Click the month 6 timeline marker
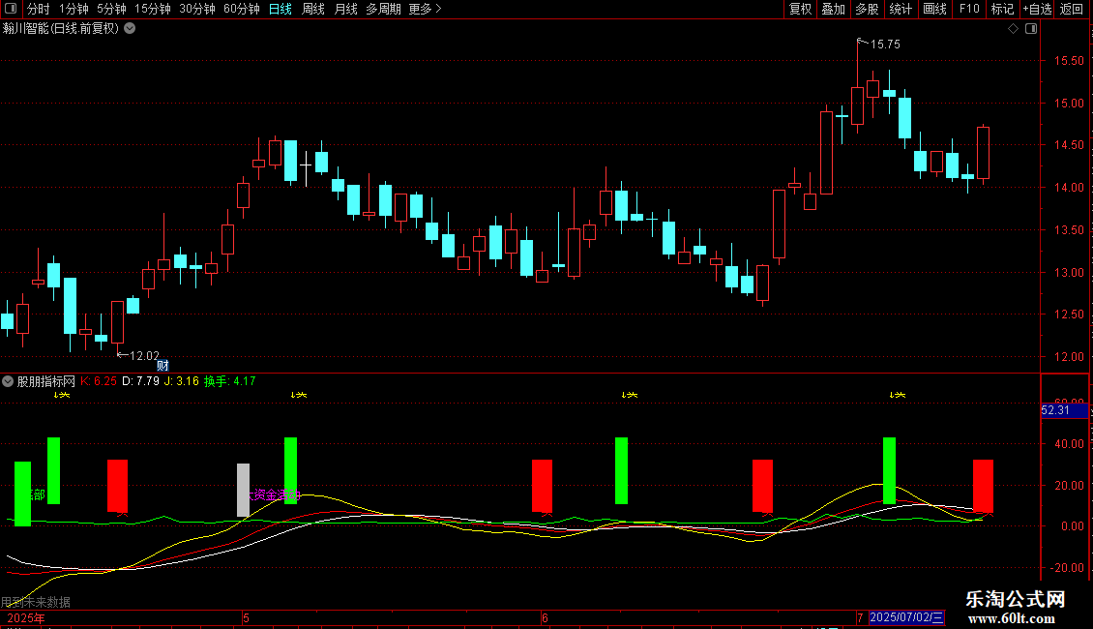This screenshot has height=629, width=1093. (546, 617)
